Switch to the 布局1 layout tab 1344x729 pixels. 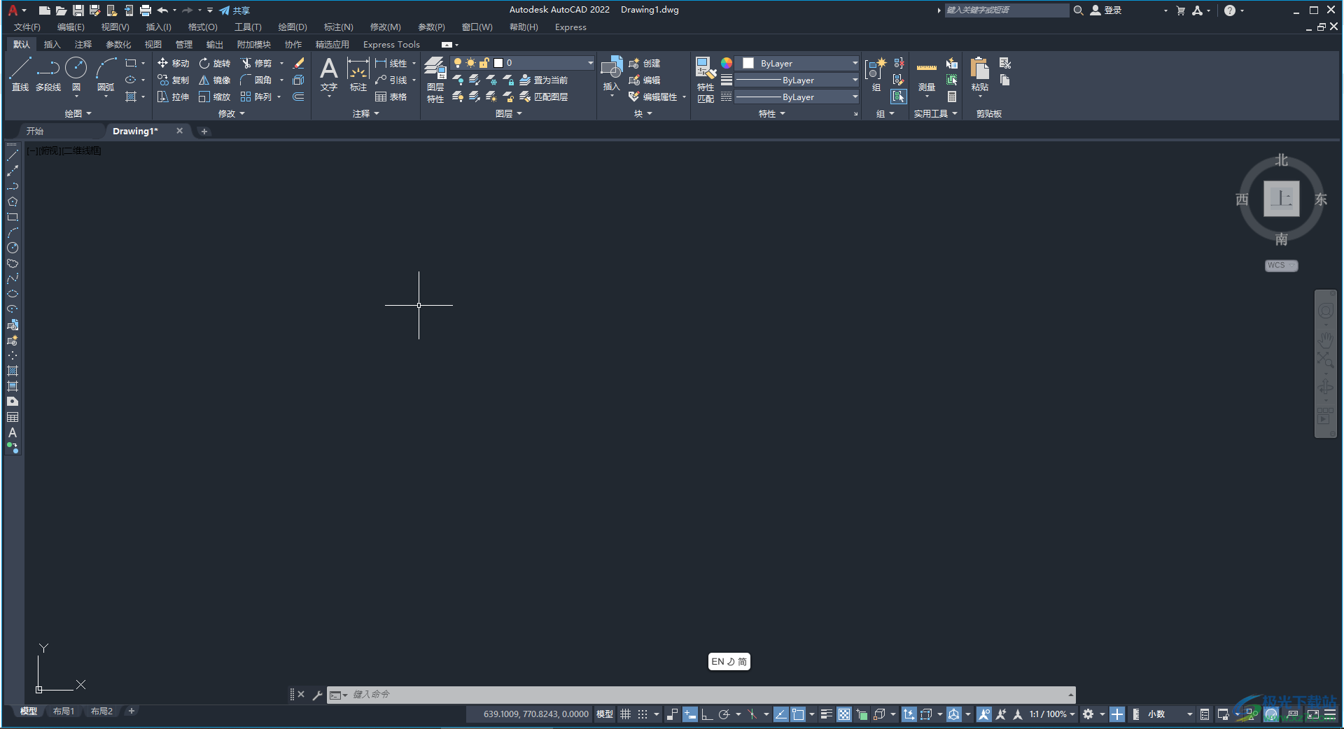pos(63,712)
